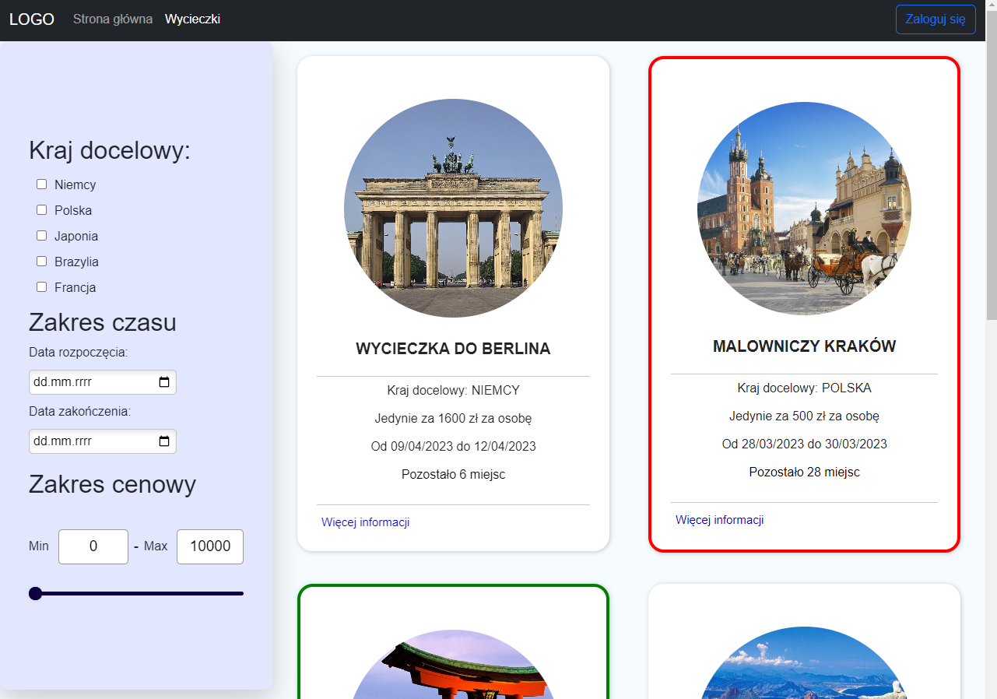Click the MALOWNICZY KRAKÓW title
This screenshot has width=997, height=699.
(804, 346)
